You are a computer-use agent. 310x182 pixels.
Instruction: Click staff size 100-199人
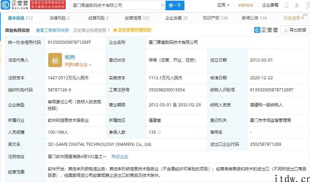58,132
